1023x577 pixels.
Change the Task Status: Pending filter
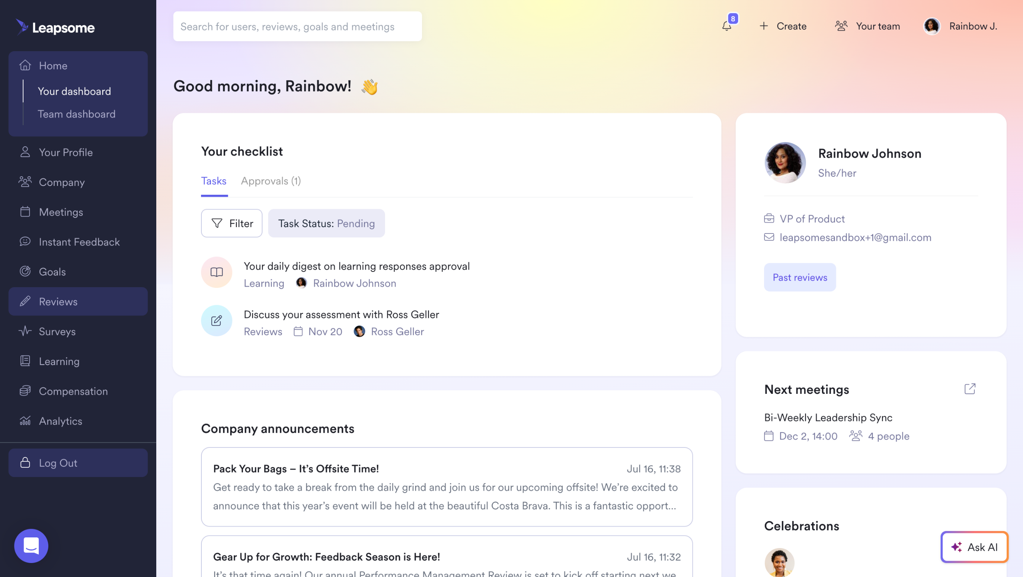point(326,224)
